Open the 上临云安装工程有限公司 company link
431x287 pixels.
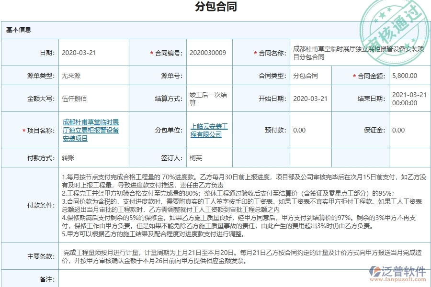click(208, 129)
